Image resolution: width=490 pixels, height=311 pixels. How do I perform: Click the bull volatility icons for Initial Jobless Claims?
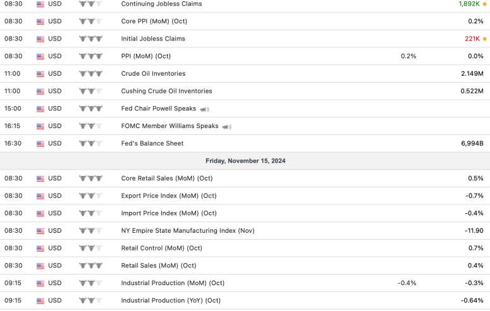tap(90, 39)
